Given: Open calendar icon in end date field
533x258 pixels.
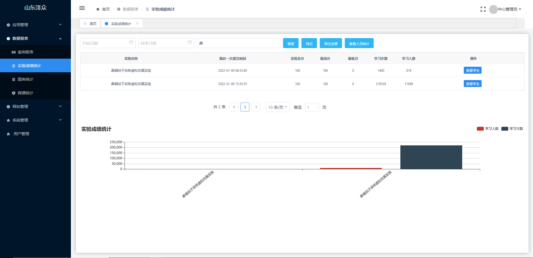Looking at the screenshot, I should point(190,43).
